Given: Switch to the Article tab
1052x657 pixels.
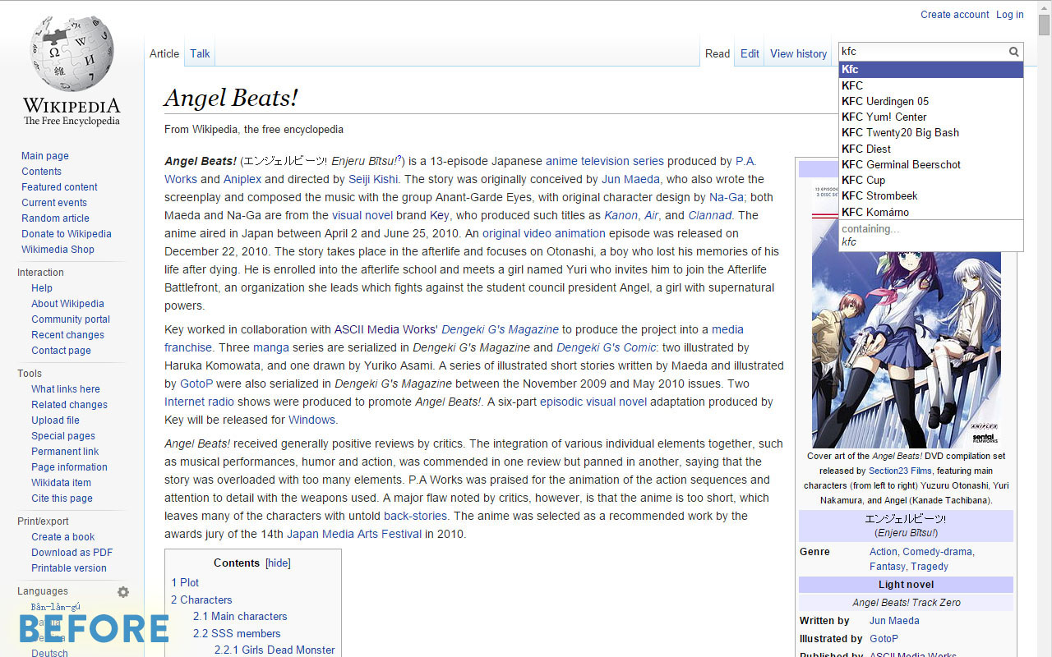Looking at the screenshot, I should tap(164, 53).
